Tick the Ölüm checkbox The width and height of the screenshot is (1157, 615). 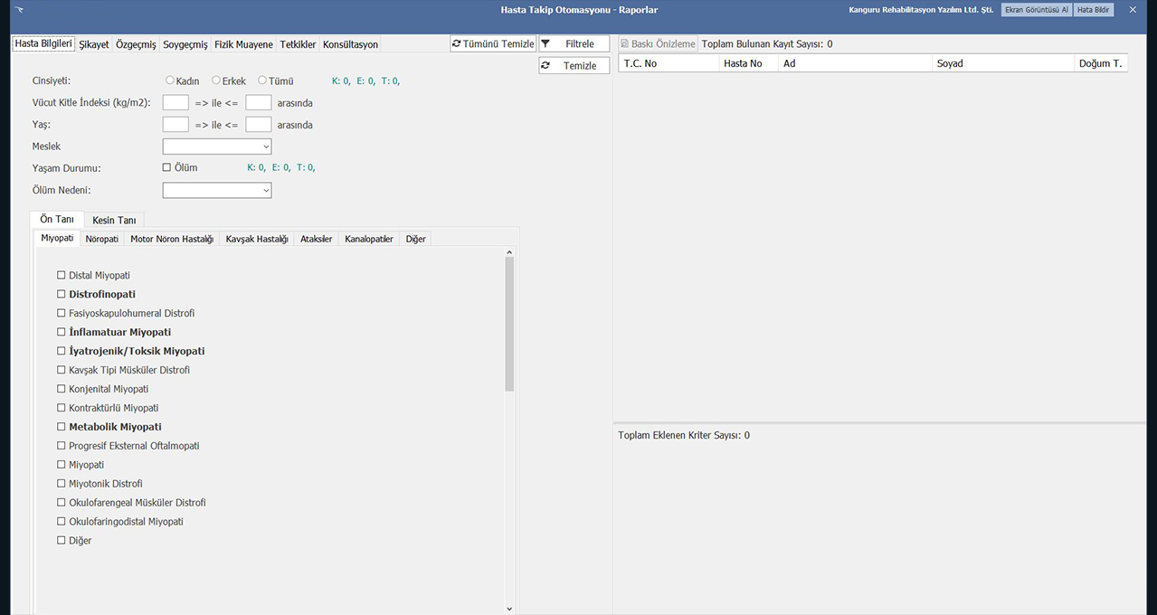(x=166, y=167)
